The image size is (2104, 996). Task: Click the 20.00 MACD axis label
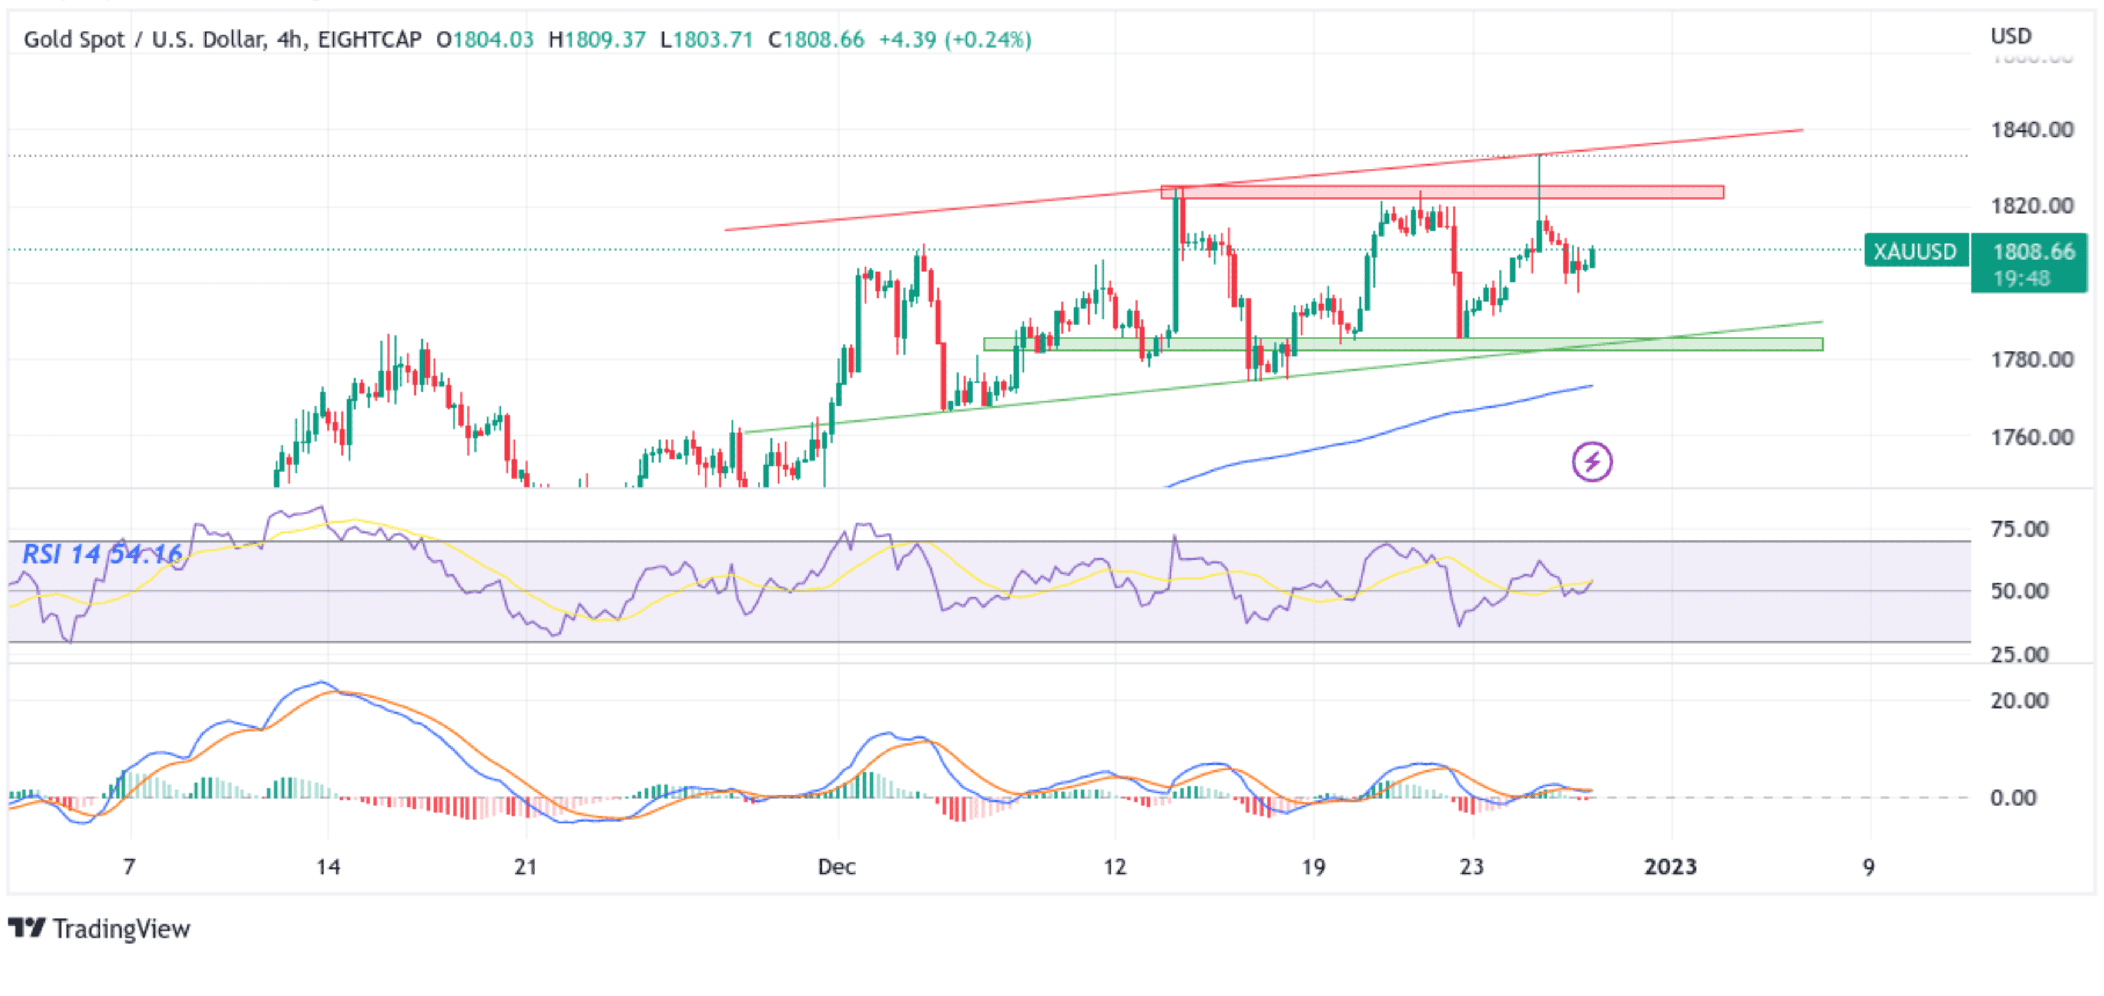(x=2019, y=701)
